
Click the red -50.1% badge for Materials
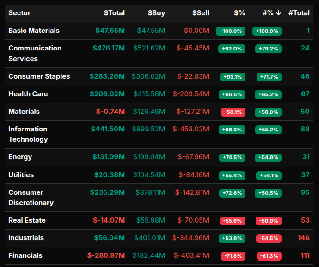pyautogui.click(x=233, y=112)
